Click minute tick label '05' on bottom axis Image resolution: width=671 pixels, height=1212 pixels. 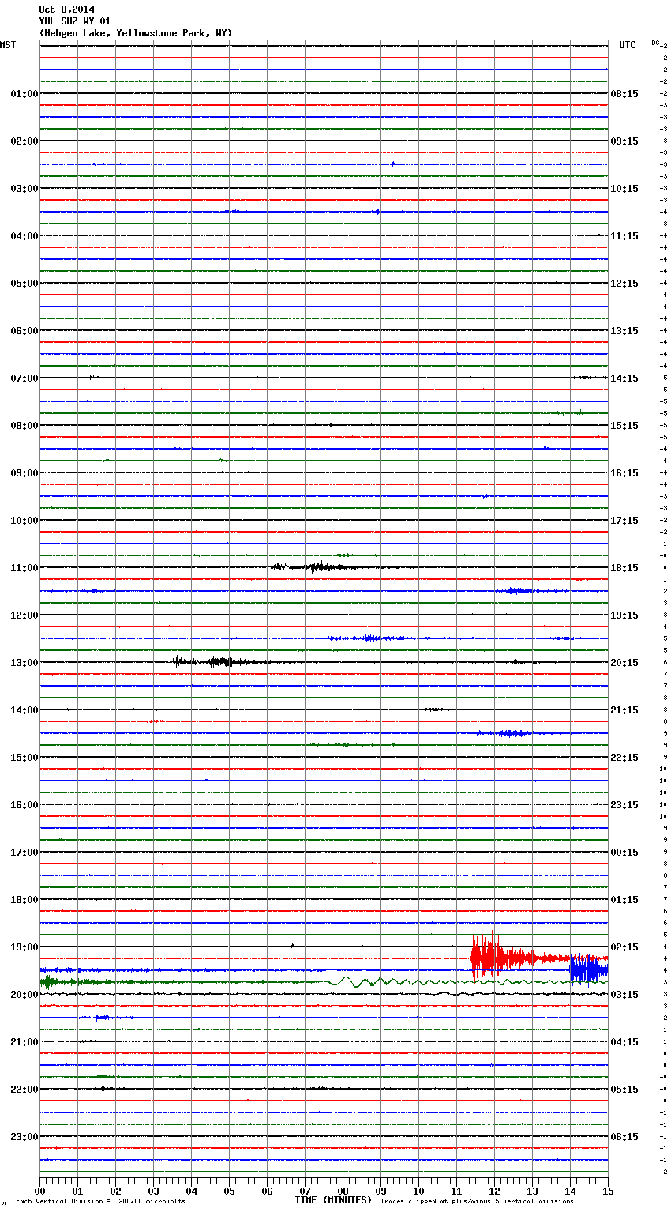(229, 1190)
